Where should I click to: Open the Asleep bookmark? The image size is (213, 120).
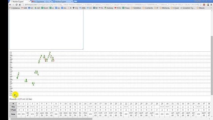click(109, 8)
